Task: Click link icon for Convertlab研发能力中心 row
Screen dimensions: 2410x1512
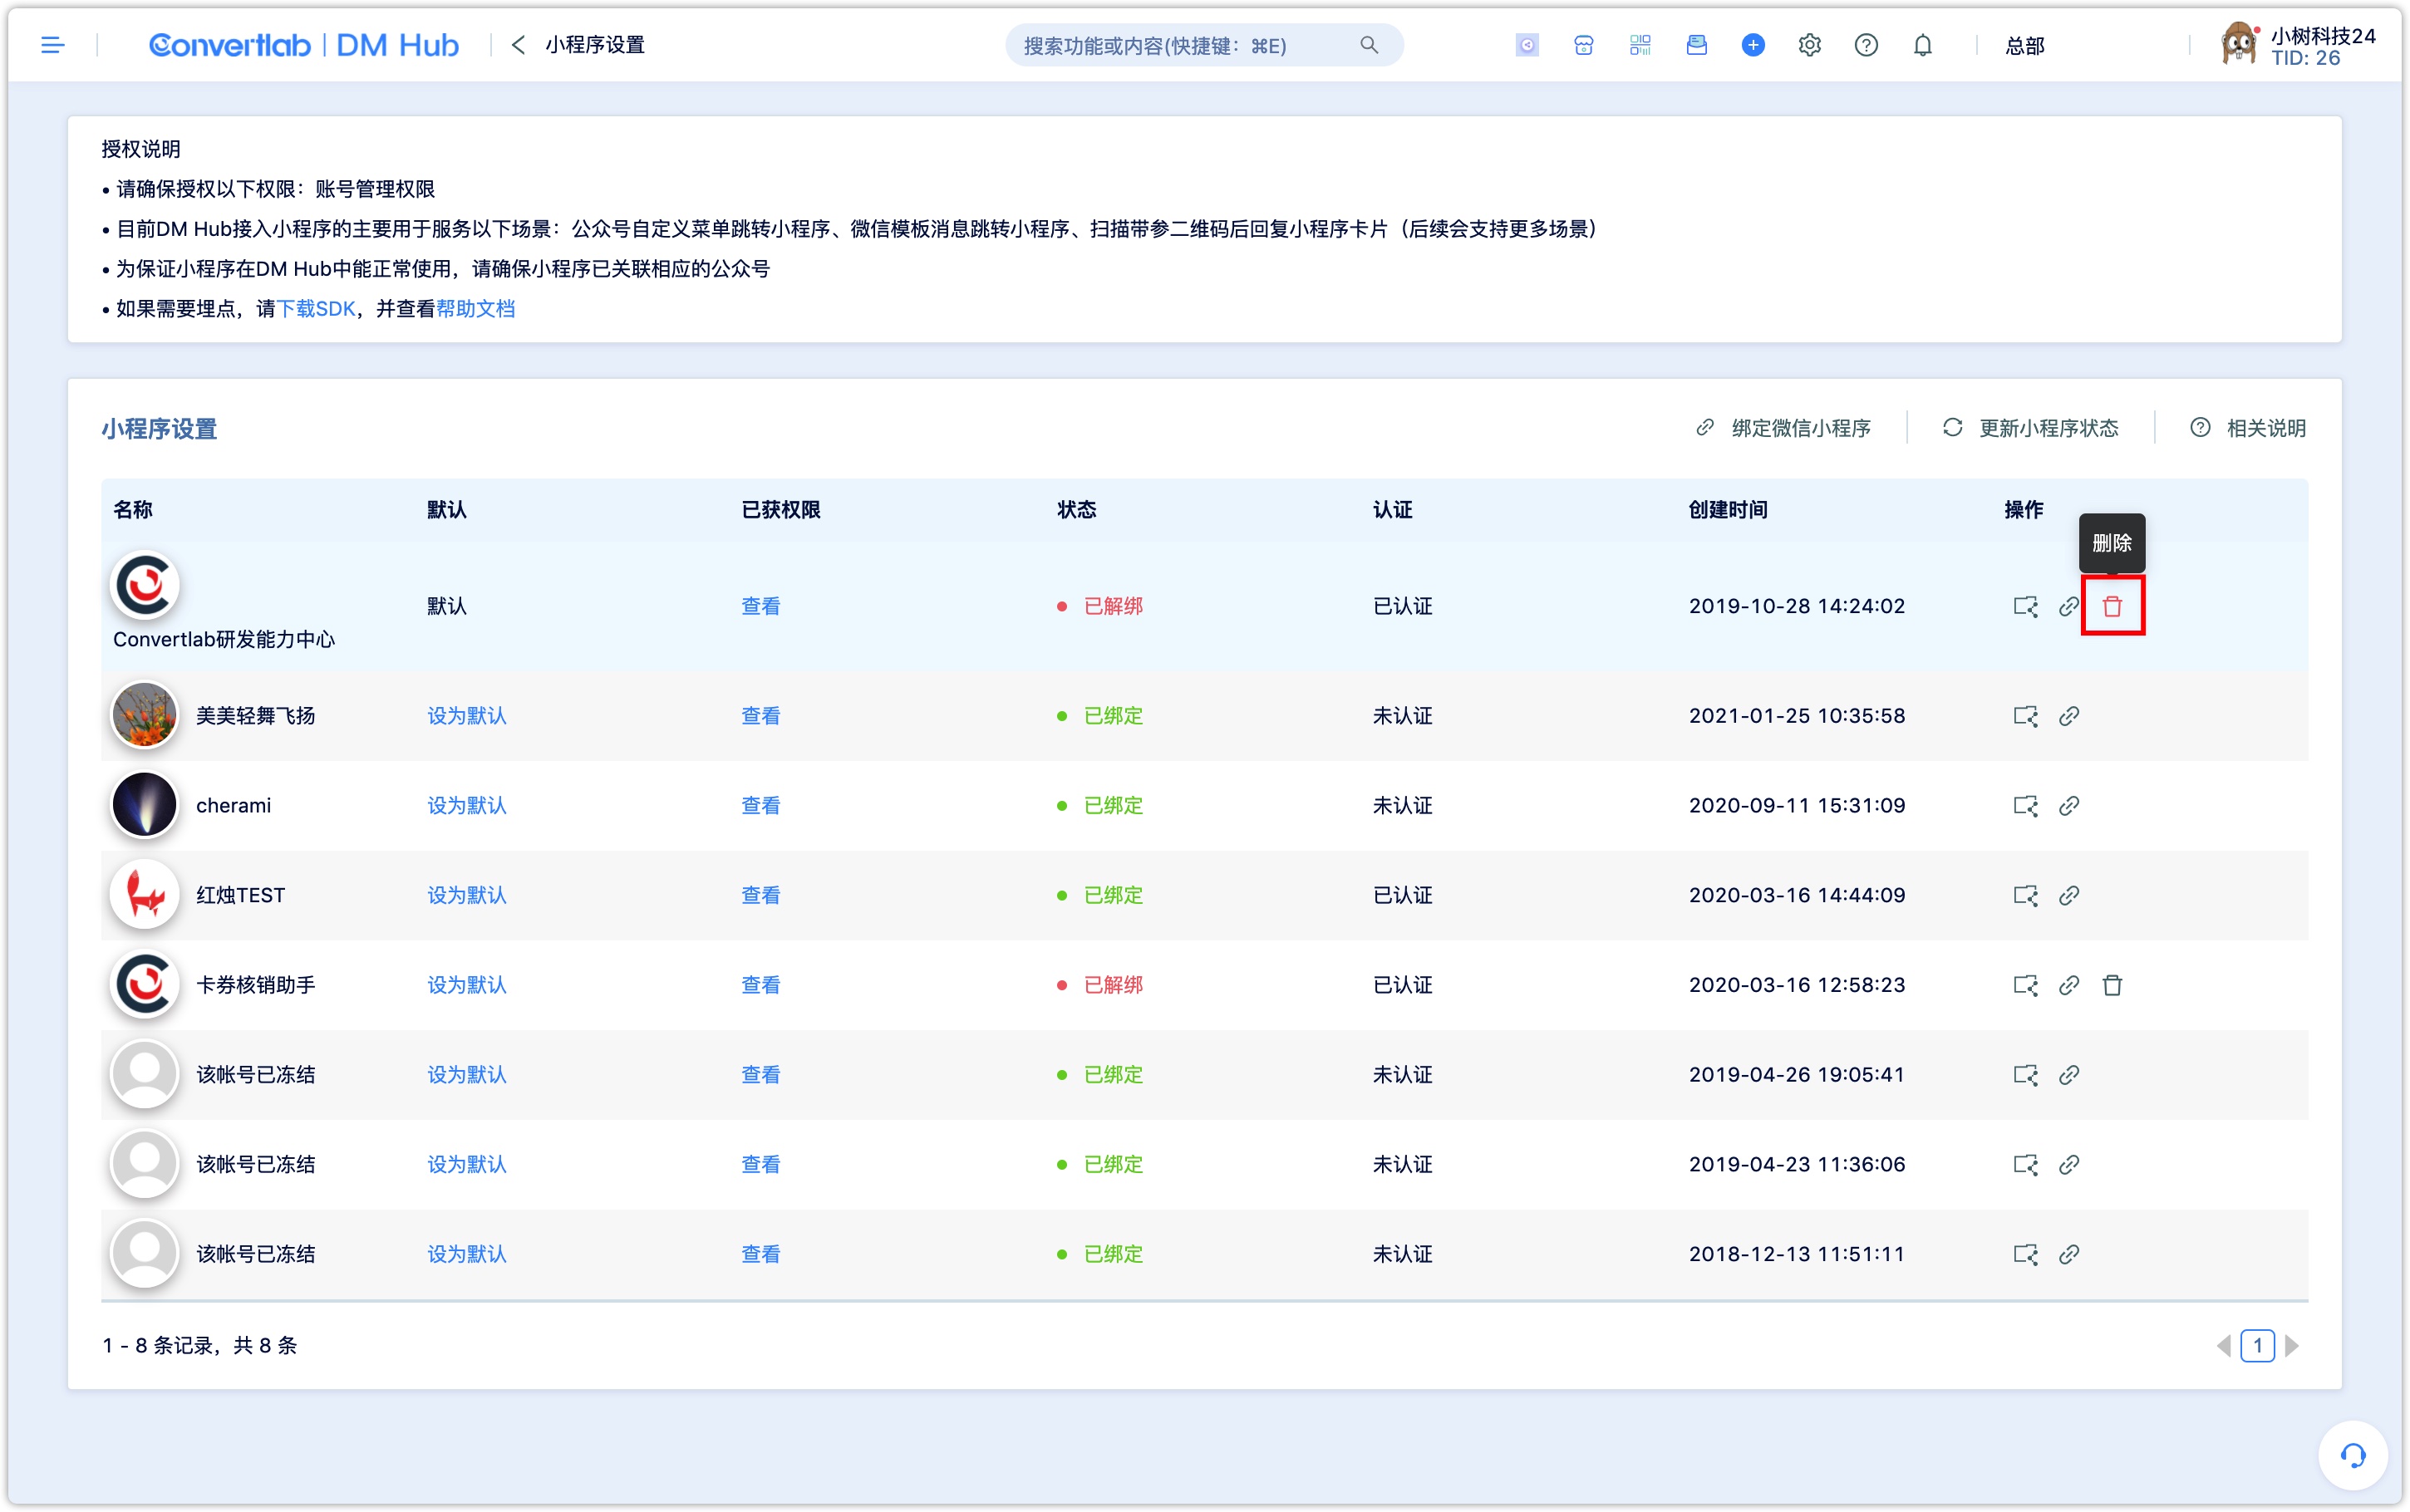Action: pyautogui.click(x=2069, y=606)
